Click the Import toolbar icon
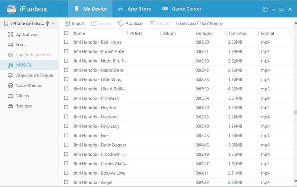The width and height of the screenshot is (297, 187). pyautogui.click(x=67, y=23)
